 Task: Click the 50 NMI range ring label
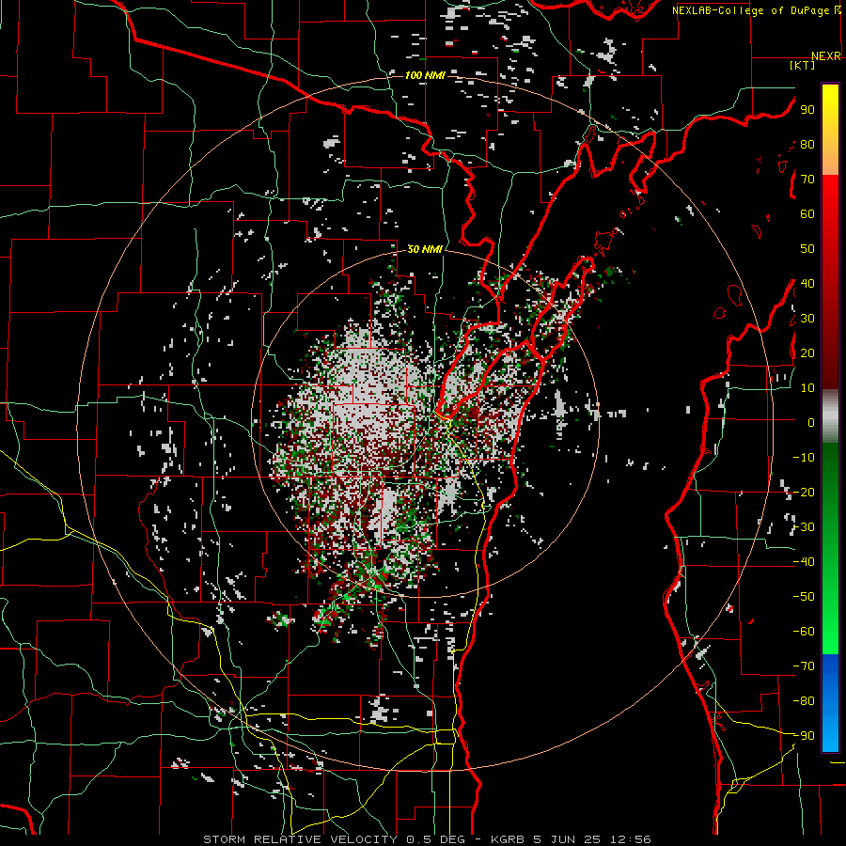point(425,249)
